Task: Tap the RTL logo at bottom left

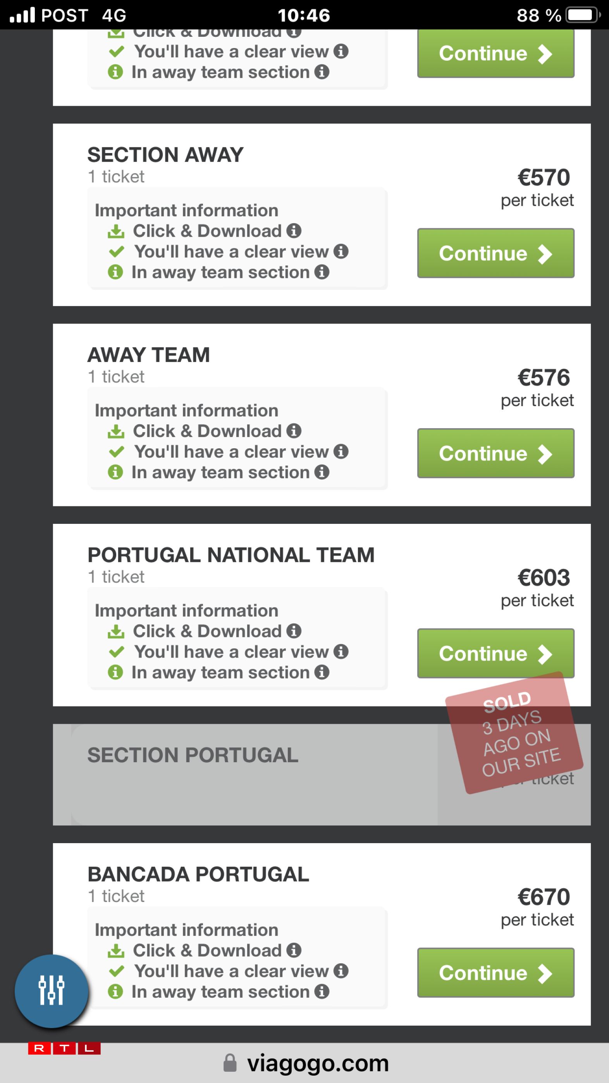Action: (x=64, y=1048)
